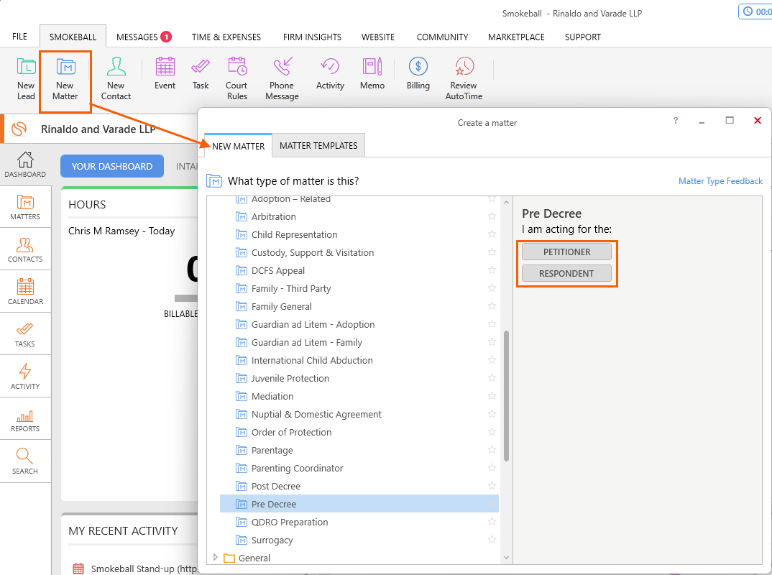Open the TIME & EXPENSES tab
This screenshot has height=575, width=772.
226,37
